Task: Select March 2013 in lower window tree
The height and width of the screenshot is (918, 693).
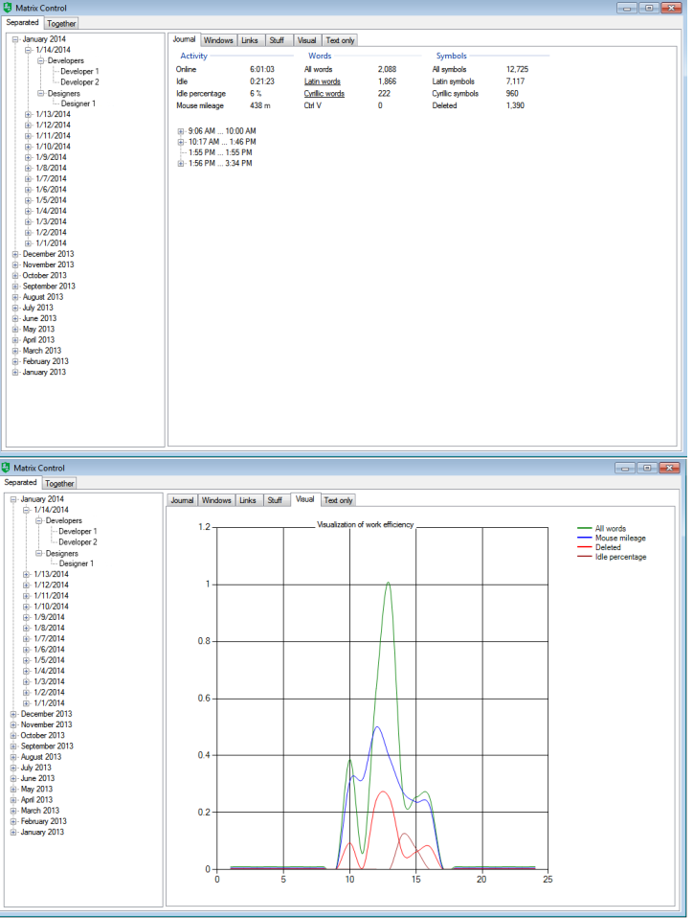Action: point(40,811)
